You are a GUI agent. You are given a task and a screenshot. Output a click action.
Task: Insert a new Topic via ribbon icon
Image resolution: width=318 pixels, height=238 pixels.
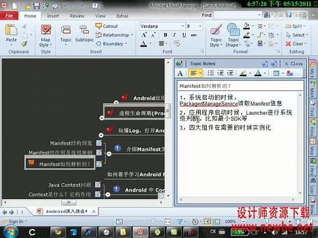click(x=65, y=30)
